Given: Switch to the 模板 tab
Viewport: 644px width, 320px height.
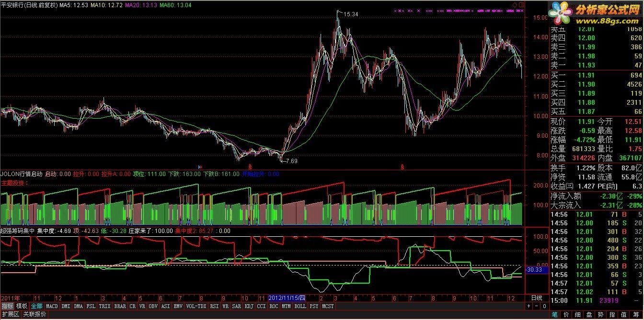Looking at the screenshot, I should (22, 306).
